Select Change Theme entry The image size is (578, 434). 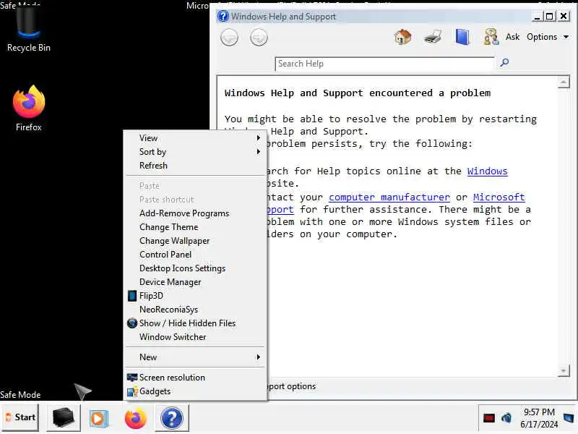coord(195,227)
